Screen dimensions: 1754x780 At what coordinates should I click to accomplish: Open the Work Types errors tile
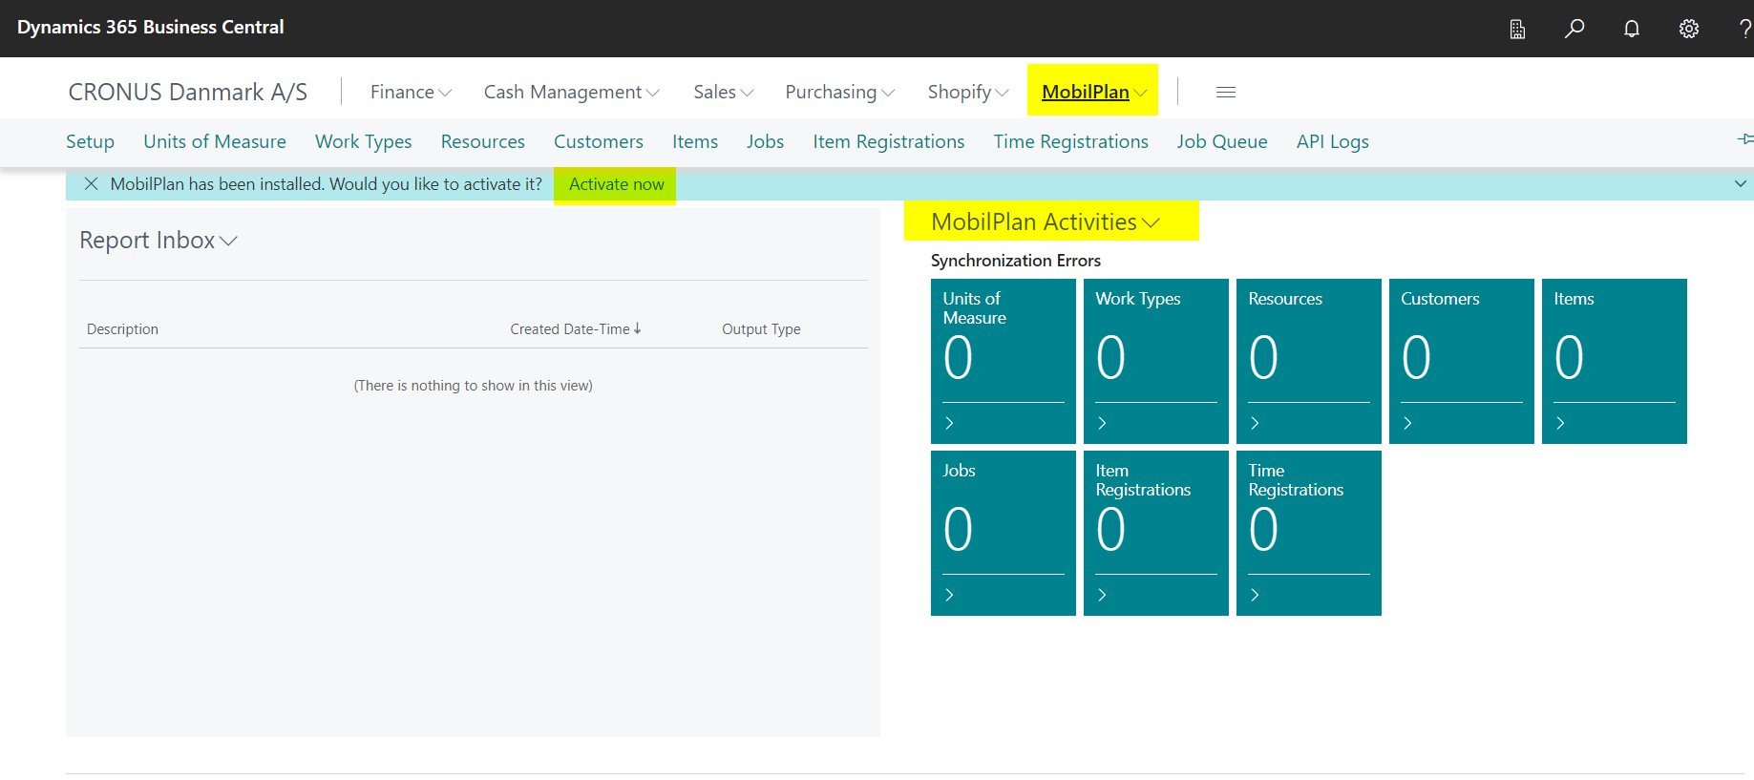coord(1155,361)
